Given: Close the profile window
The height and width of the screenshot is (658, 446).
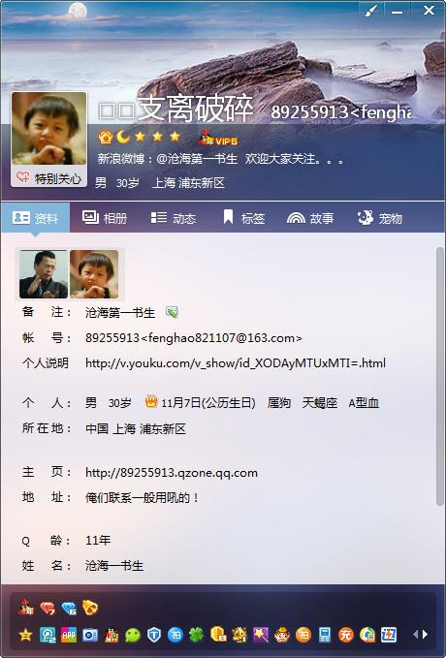Looking at the screenshot, I should (429, 10).
